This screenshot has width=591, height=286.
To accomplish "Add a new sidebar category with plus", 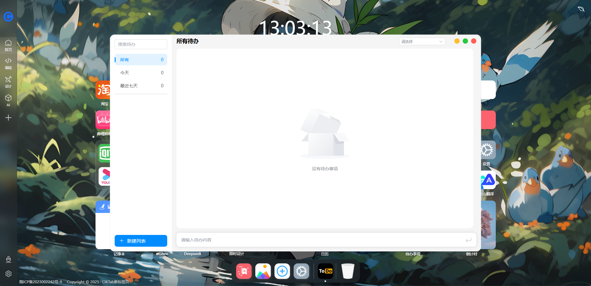I will pos(8,118).
